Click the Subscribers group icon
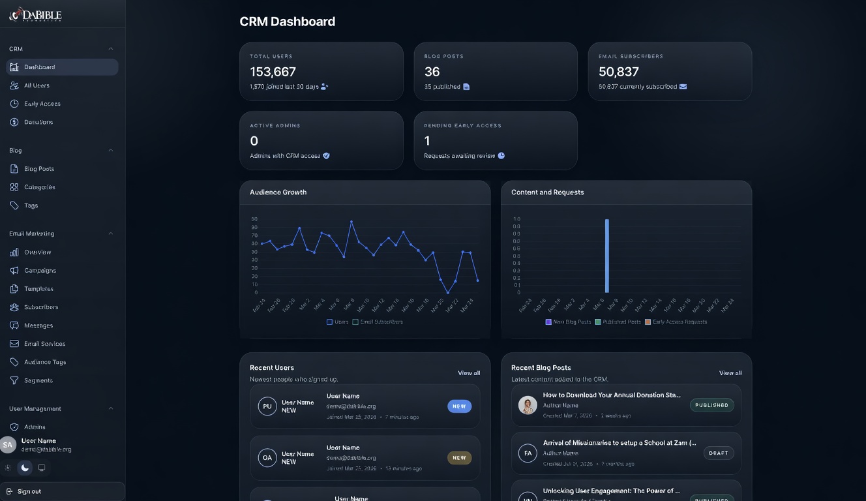 pyautogui.click(x=14, y=307)
